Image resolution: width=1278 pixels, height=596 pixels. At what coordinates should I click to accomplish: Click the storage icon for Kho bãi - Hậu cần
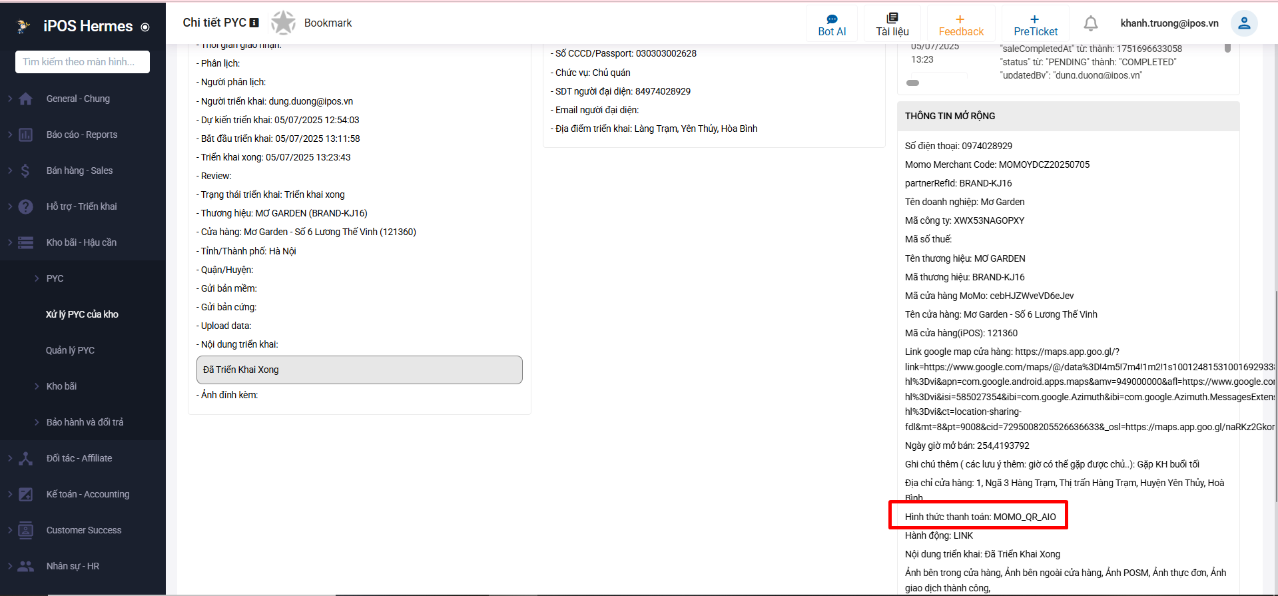pos(26,243)
